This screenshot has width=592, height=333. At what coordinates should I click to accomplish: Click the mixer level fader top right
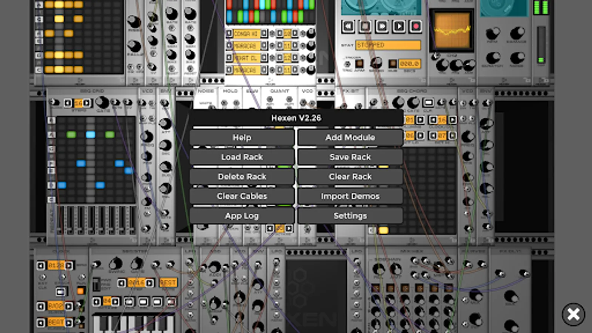click(541, 44)
